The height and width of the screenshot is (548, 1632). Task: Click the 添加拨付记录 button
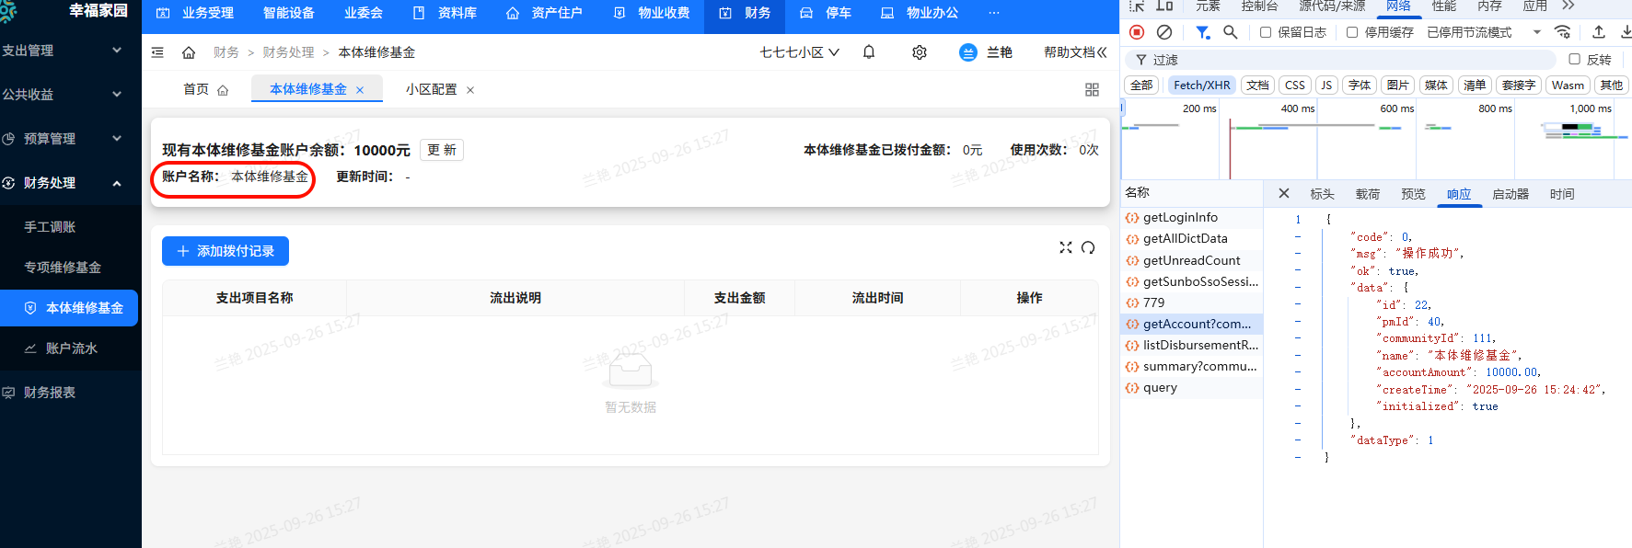pyautogui.click(x=226, y=251)
